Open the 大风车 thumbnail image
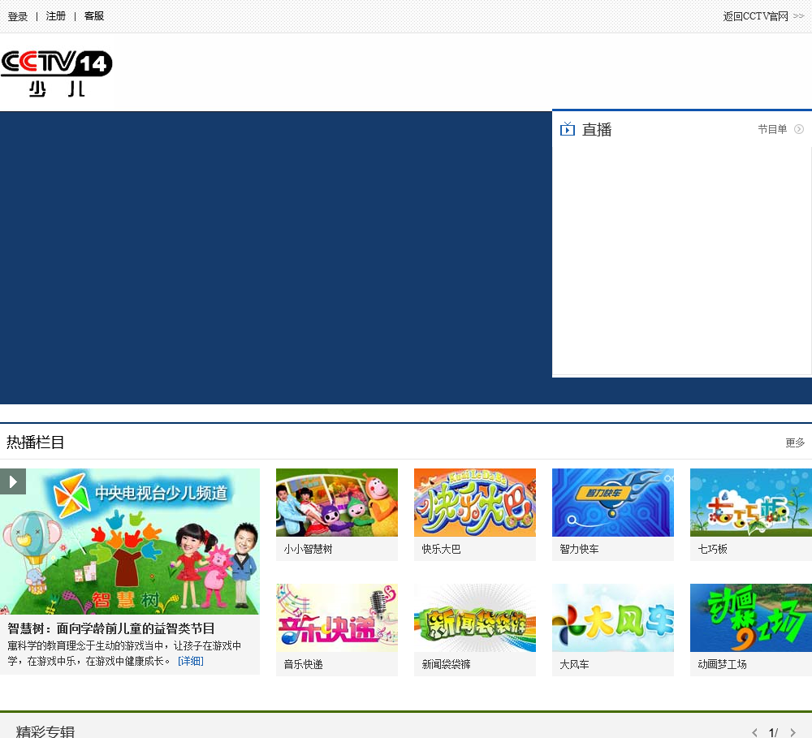 [x=612, y=618]
